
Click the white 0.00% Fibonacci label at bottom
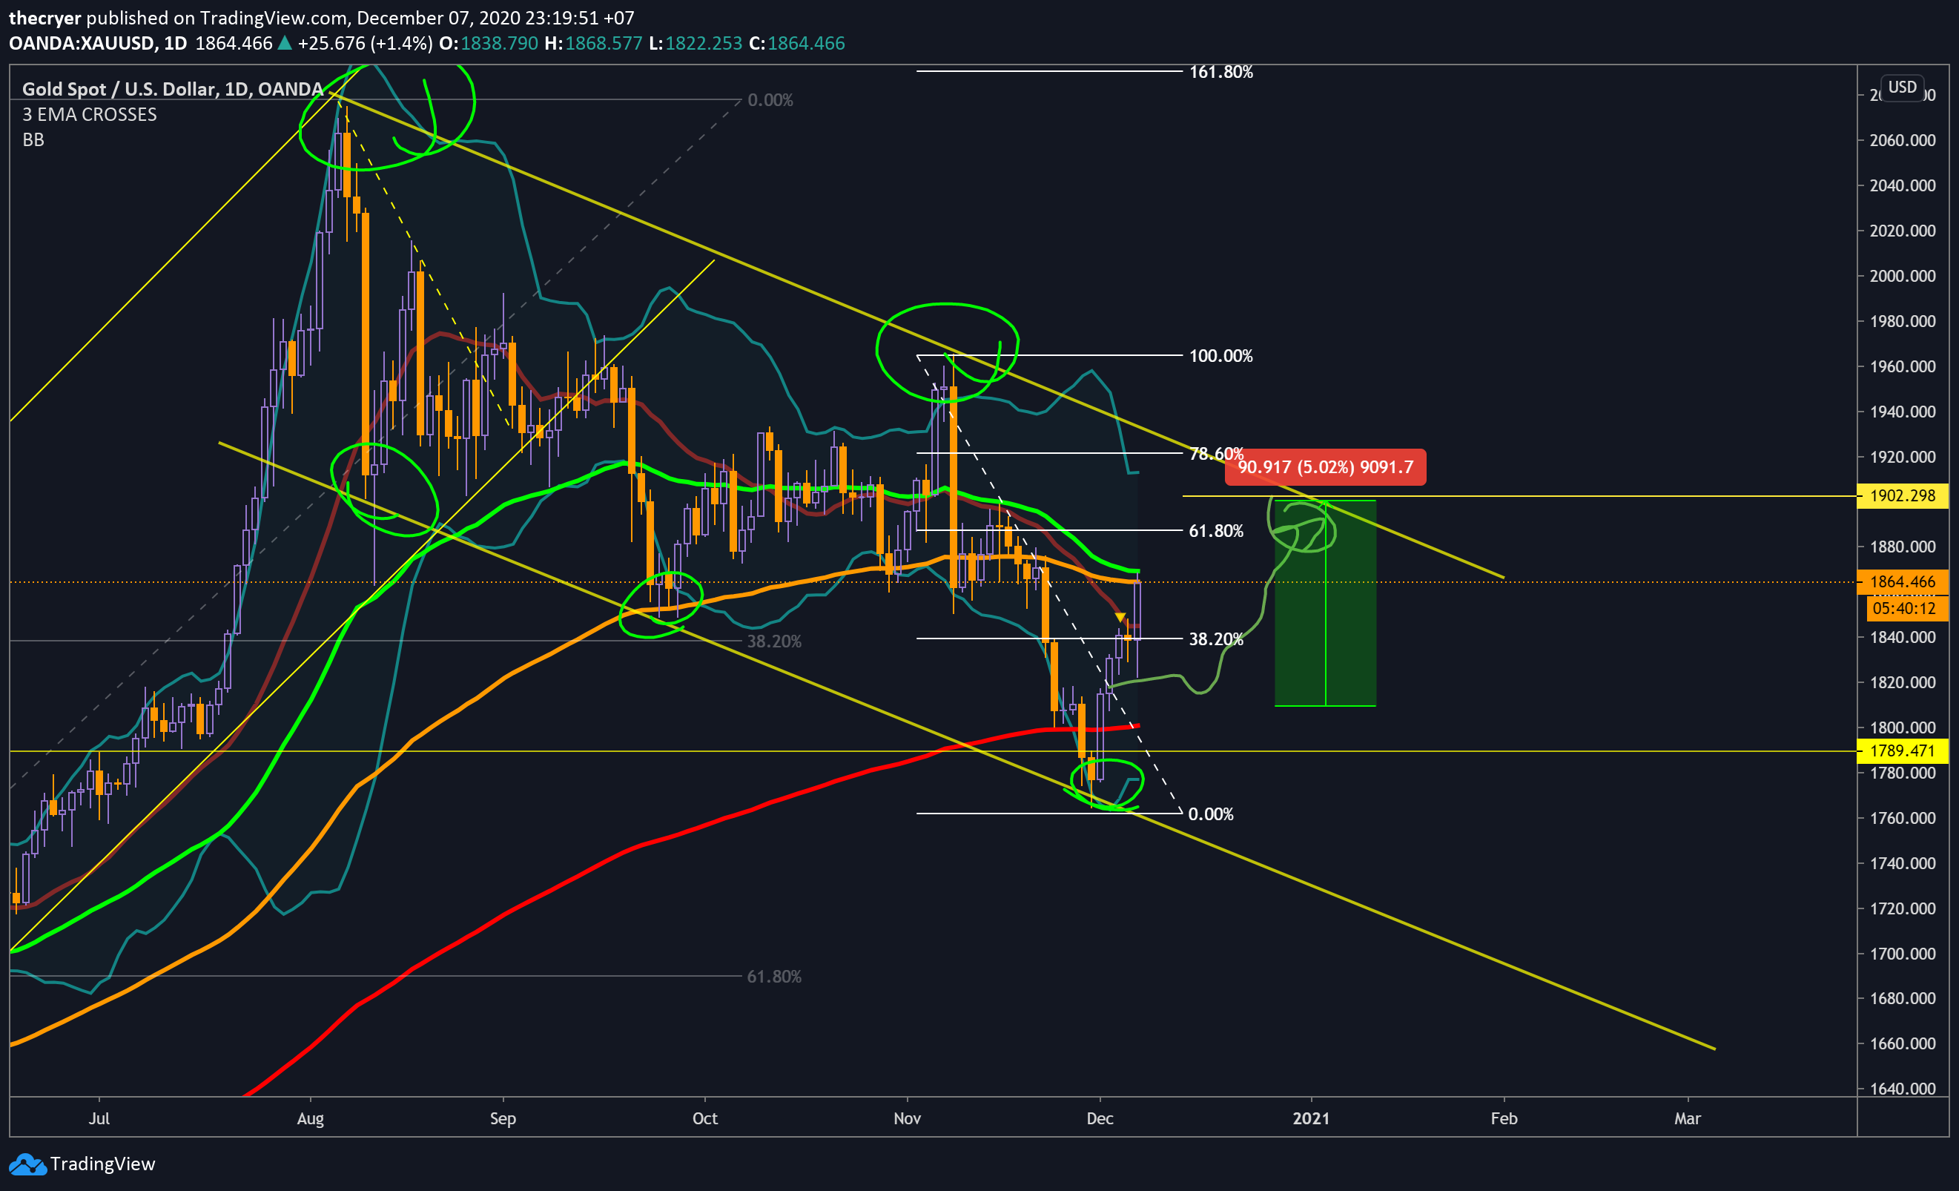pos(1210,814)
